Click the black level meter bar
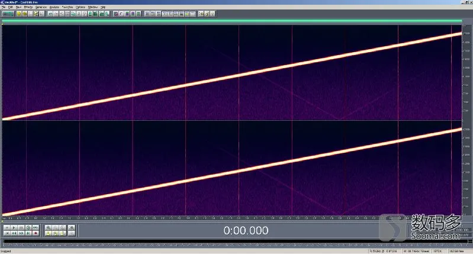The height and width of the screenshot is (254, 473). pyautogui.click(x=237, y=242)
